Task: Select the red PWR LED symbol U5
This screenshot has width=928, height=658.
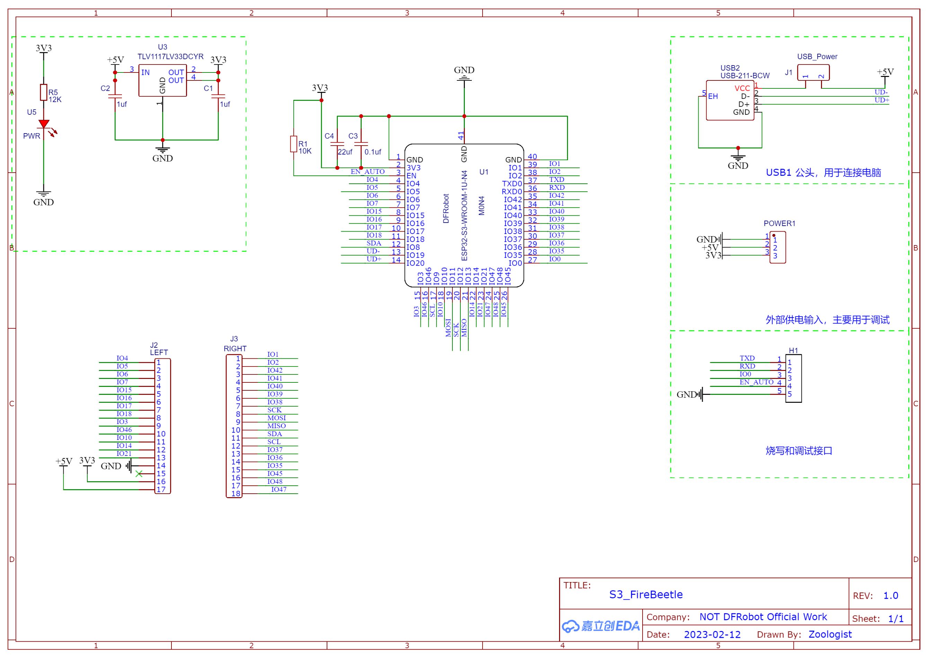Action: click(x=44, y=124)
